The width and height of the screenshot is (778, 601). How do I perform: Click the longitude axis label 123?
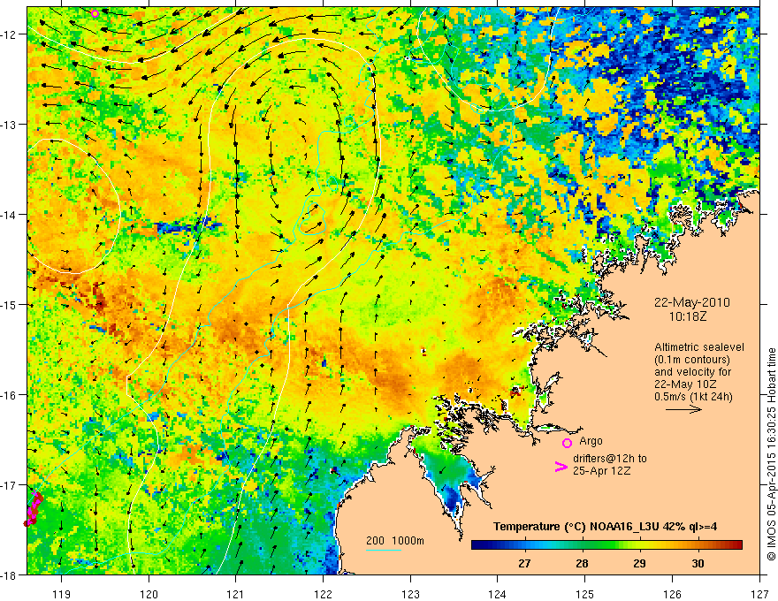pos(410,594)
